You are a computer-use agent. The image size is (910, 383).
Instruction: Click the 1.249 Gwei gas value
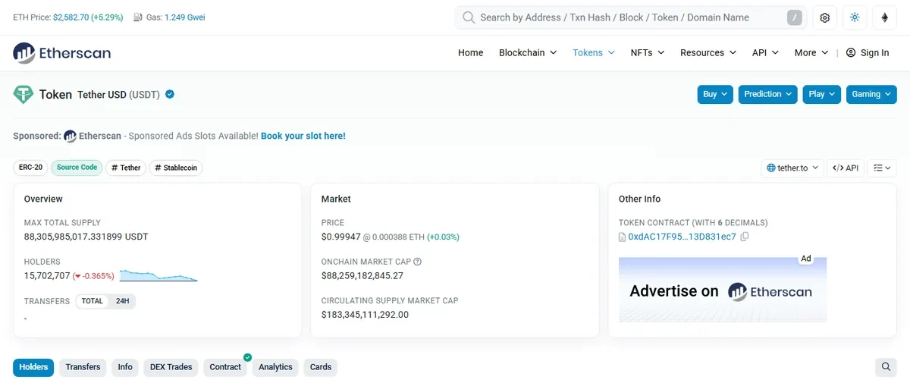tap(184, 17)
